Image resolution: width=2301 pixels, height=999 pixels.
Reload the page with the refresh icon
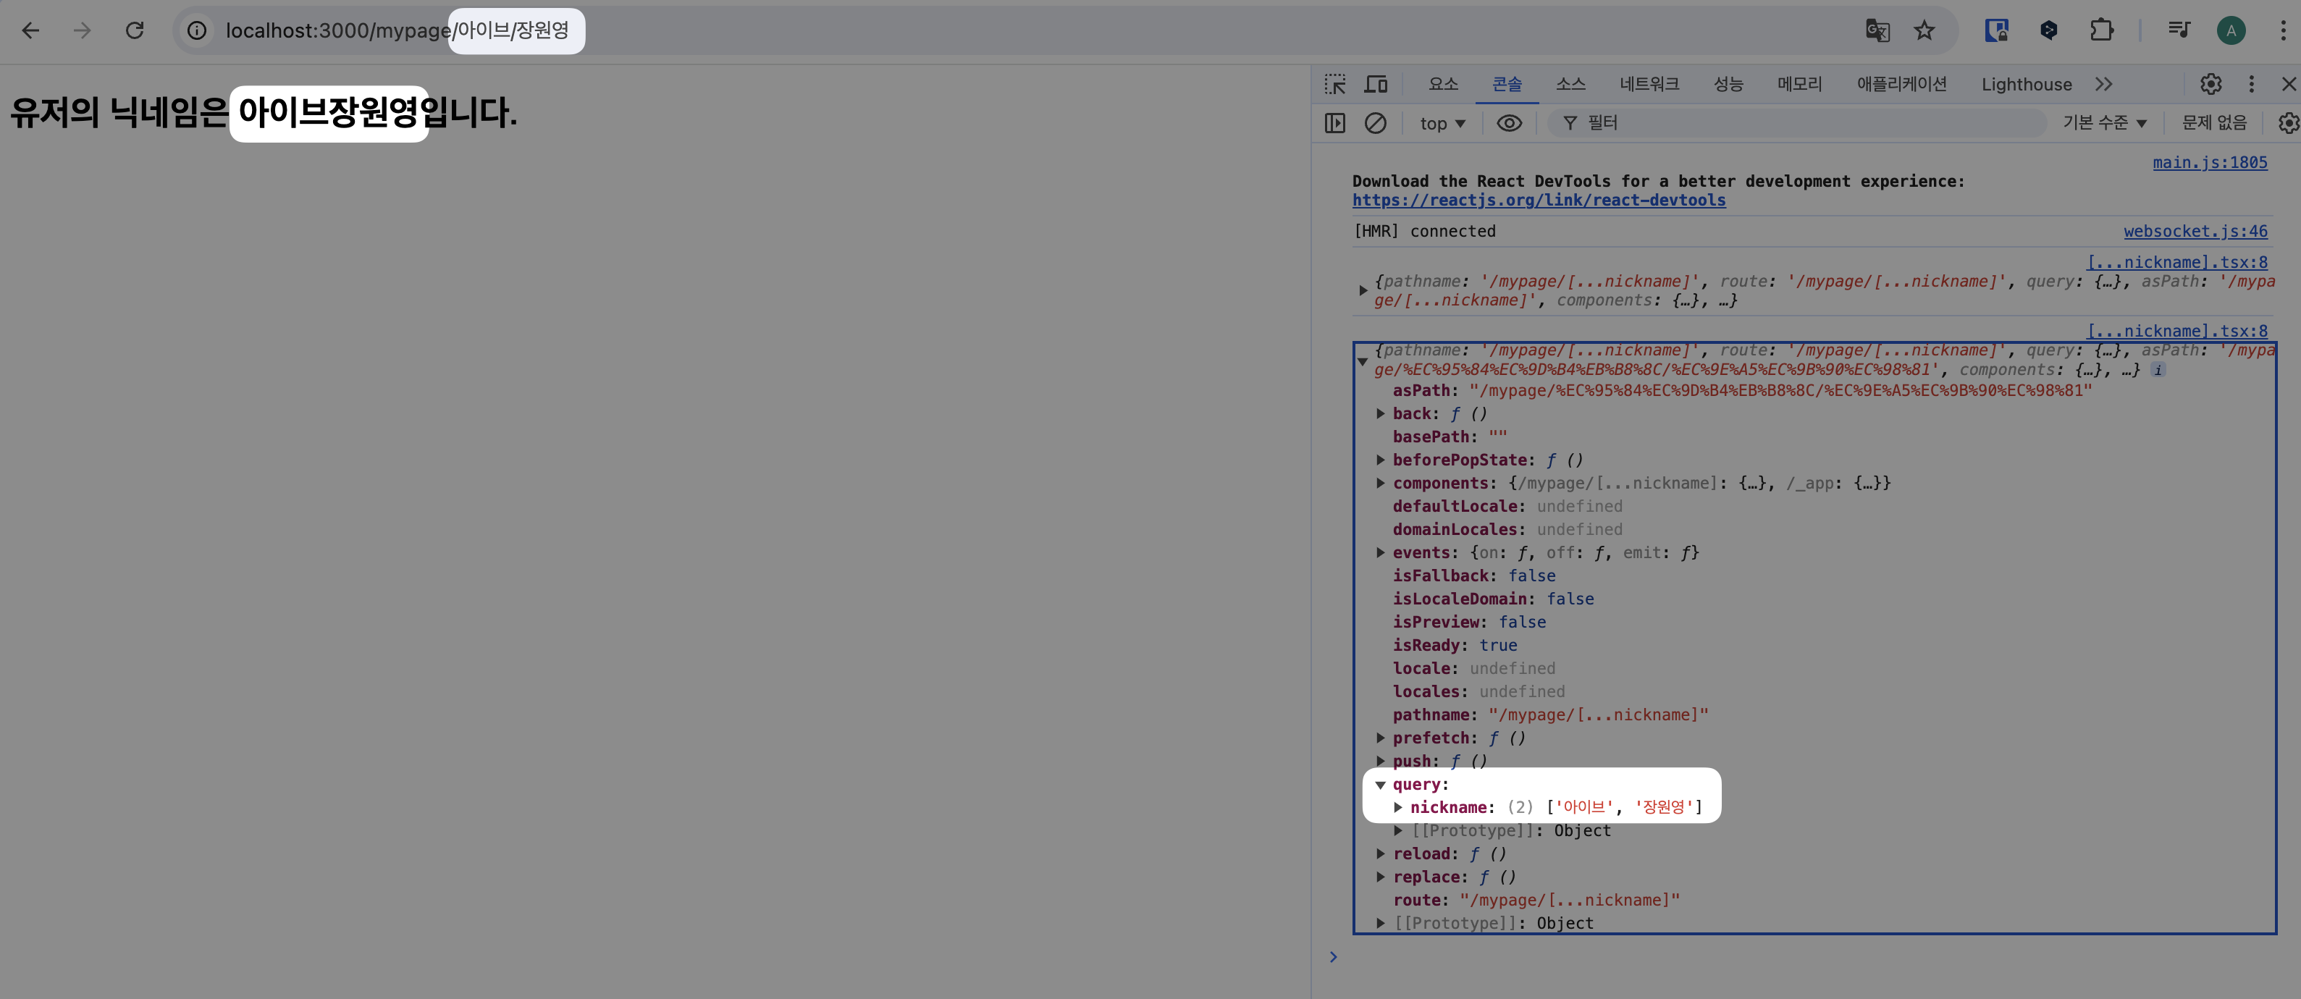tap(135, 31)
